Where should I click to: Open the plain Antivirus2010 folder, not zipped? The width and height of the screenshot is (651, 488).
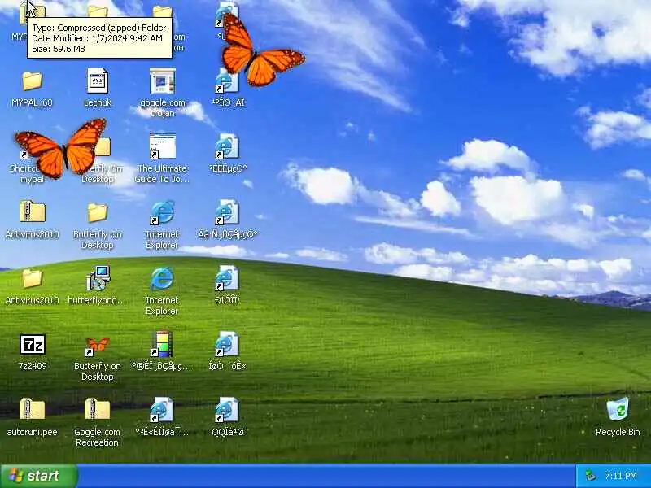[x=32, y=278]
